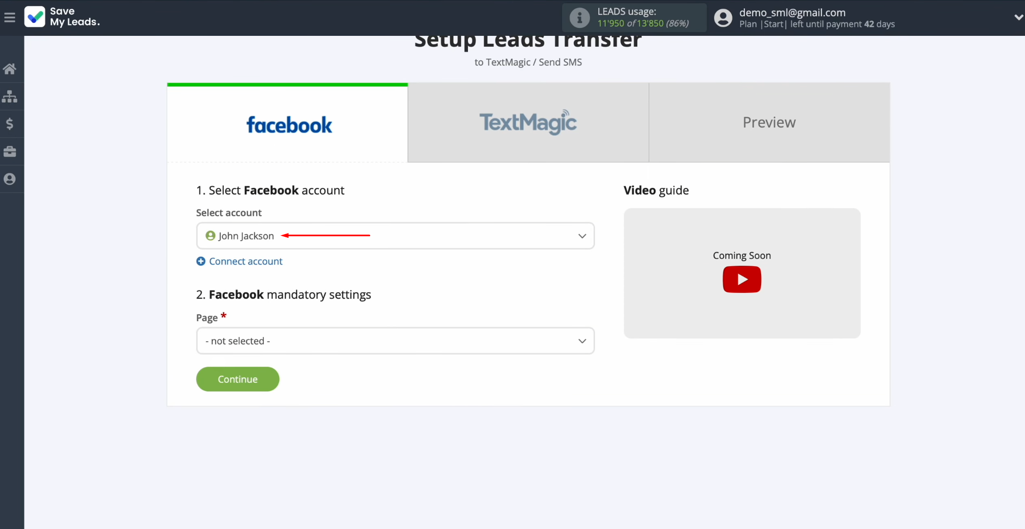Expand the account menu chevron
The width and height of the screenshot is (1025, 529).
(1018, 17)
